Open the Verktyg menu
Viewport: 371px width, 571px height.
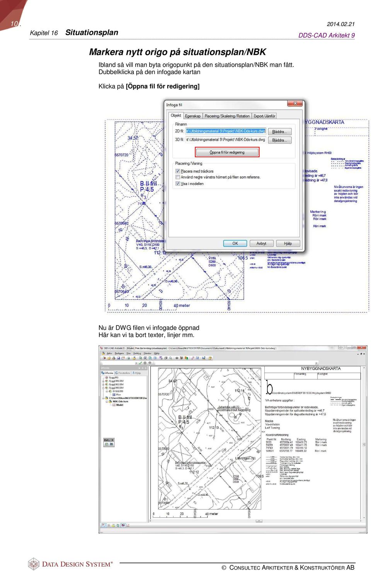tap(137, 353)
